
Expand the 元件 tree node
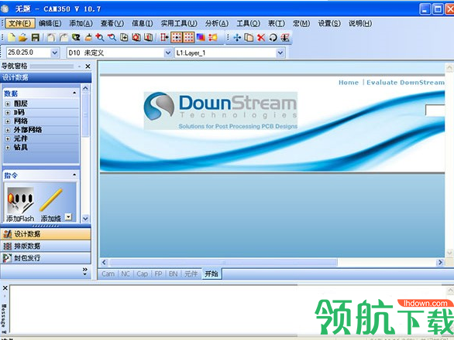[8, 139]
